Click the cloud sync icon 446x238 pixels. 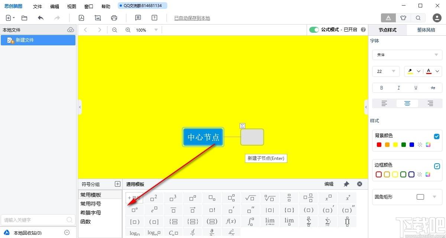click(71, 30)
